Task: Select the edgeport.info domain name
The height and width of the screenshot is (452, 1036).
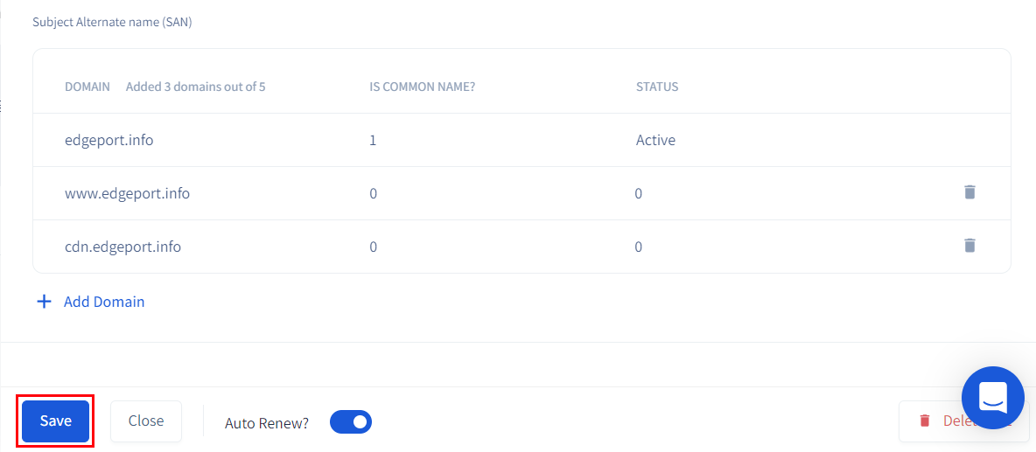Action: point(108,140)
